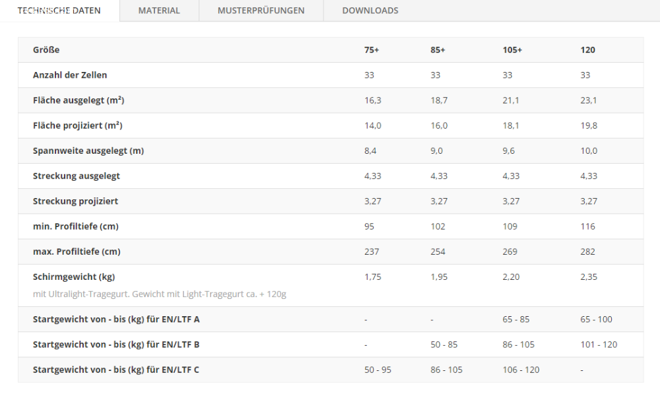Click the max. Profiltiefe (cm) row label
660x398 pixels.
[x=77, y=251]
